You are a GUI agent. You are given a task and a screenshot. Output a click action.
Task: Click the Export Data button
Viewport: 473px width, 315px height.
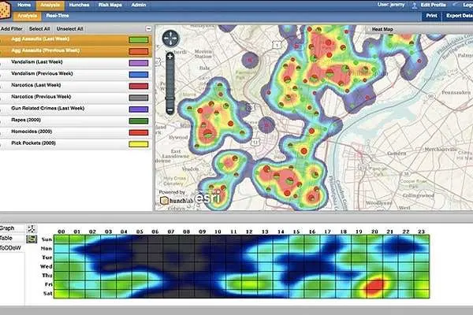[459, 15]
